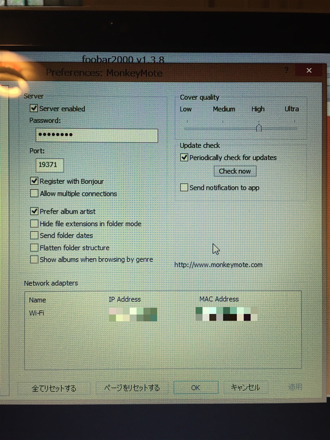
Task: Click the Cover quality slider thumb
Action: (x=259, y=128)
